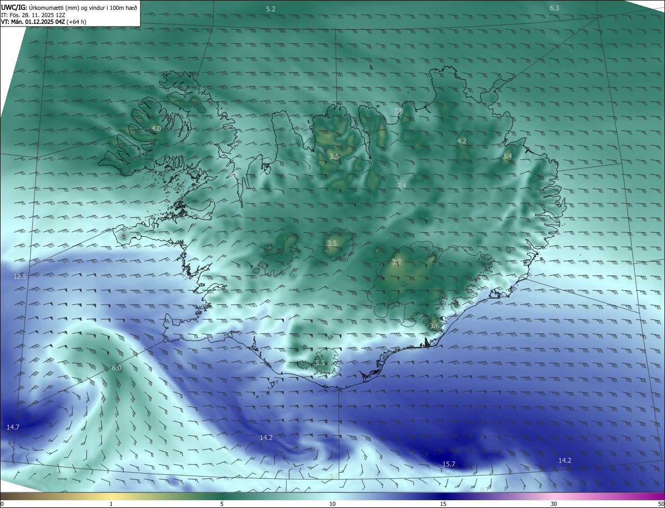Click the 'VT: Mán. 01.12.2025 04Z' line
The width and height of the screenshot is (665, 508).
(33, 22)
